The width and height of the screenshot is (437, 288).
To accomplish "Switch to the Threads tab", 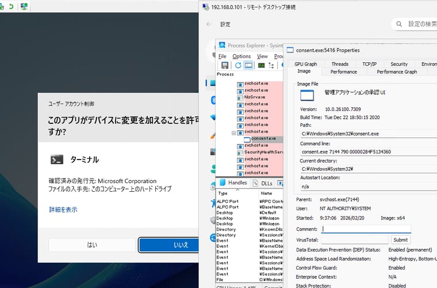I will tap(340, 64).
